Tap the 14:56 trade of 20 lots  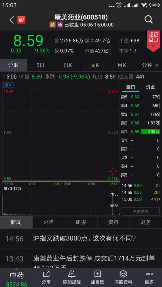pos(140,193)
